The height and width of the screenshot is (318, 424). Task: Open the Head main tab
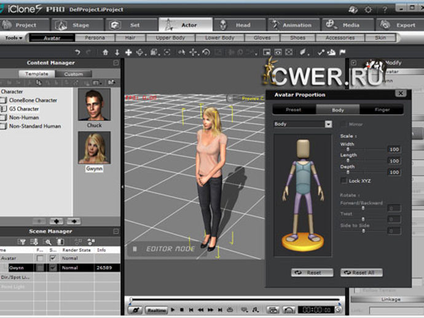[240, 25]
